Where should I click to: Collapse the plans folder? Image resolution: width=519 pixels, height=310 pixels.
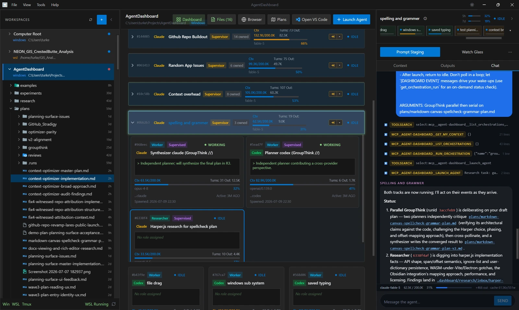click(11, 109)
